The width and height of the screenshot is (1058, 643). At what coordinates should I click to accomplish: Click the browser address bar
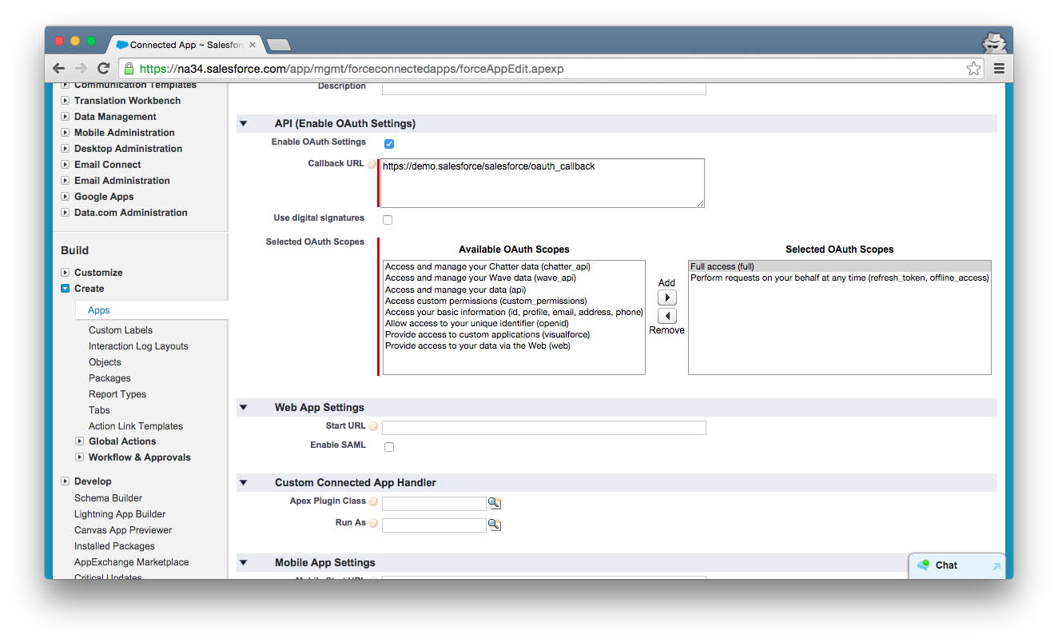point(551,69)
